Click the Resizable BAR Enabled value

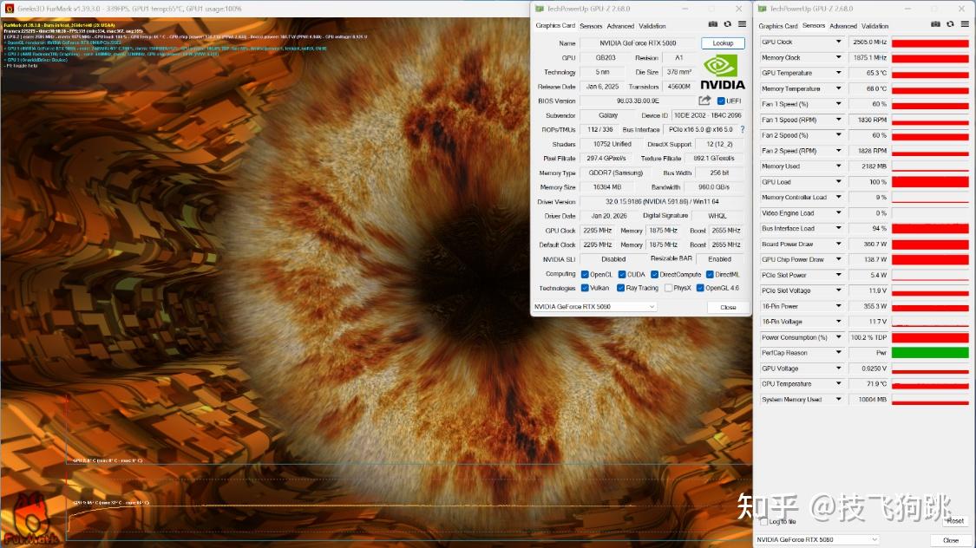coord(719,259)
